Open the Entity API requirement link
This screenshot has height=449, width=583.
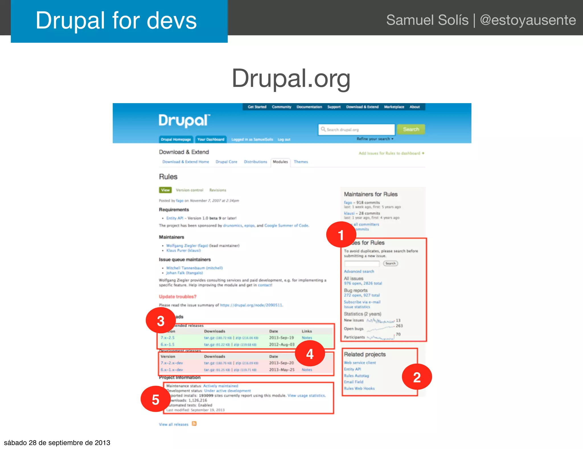(175, 218)
